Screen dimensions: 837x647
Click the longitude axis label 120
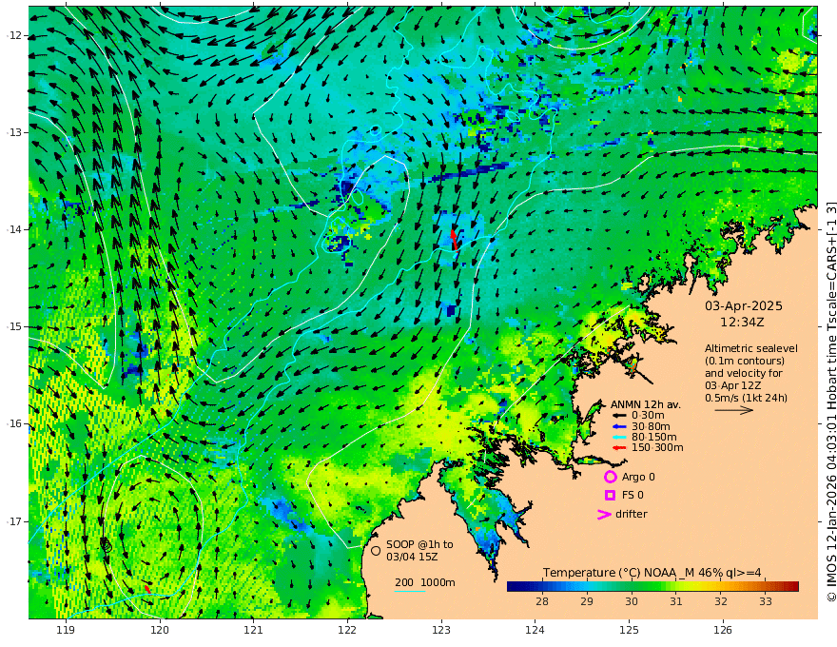pos(160,630)
